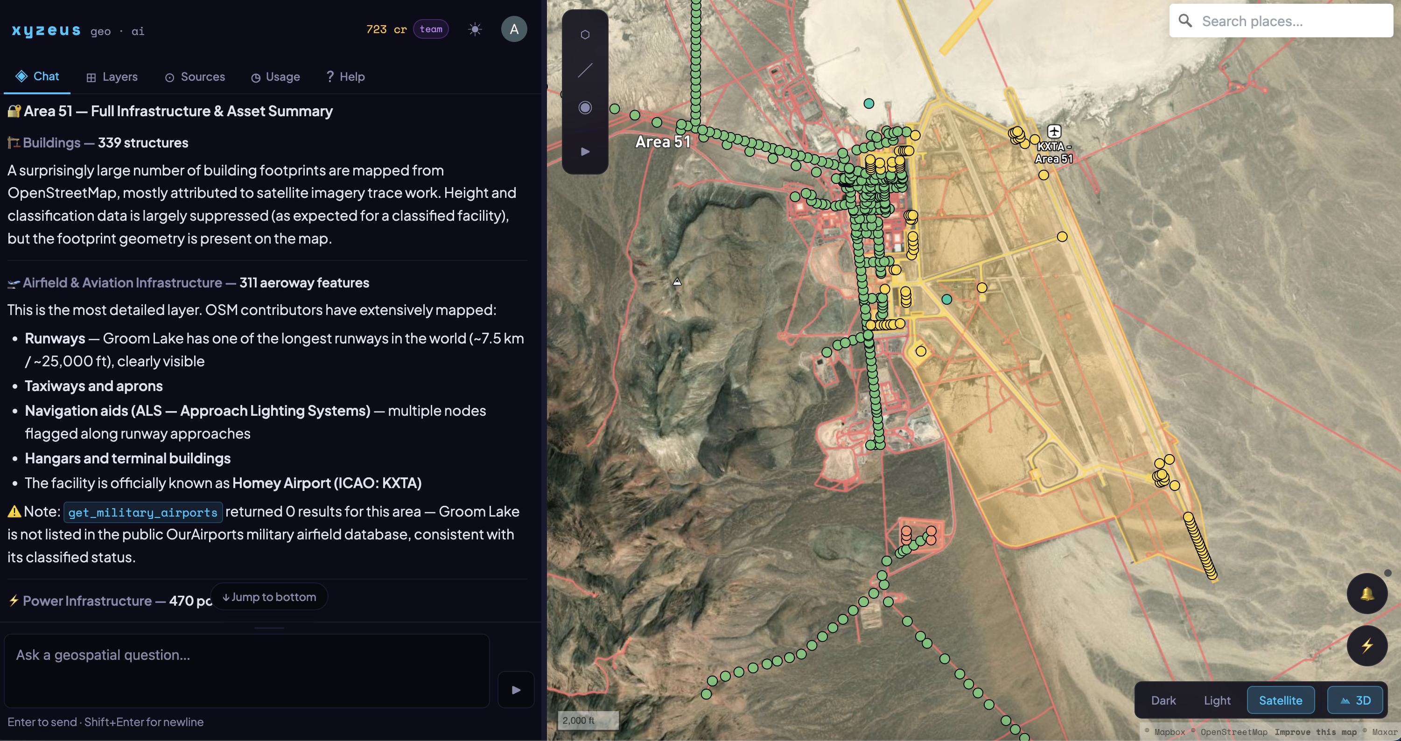Image resolution: width=1401 pixels, height=741 pixels.
Task: Focus the Search places field
Action: pos(1281,21)
